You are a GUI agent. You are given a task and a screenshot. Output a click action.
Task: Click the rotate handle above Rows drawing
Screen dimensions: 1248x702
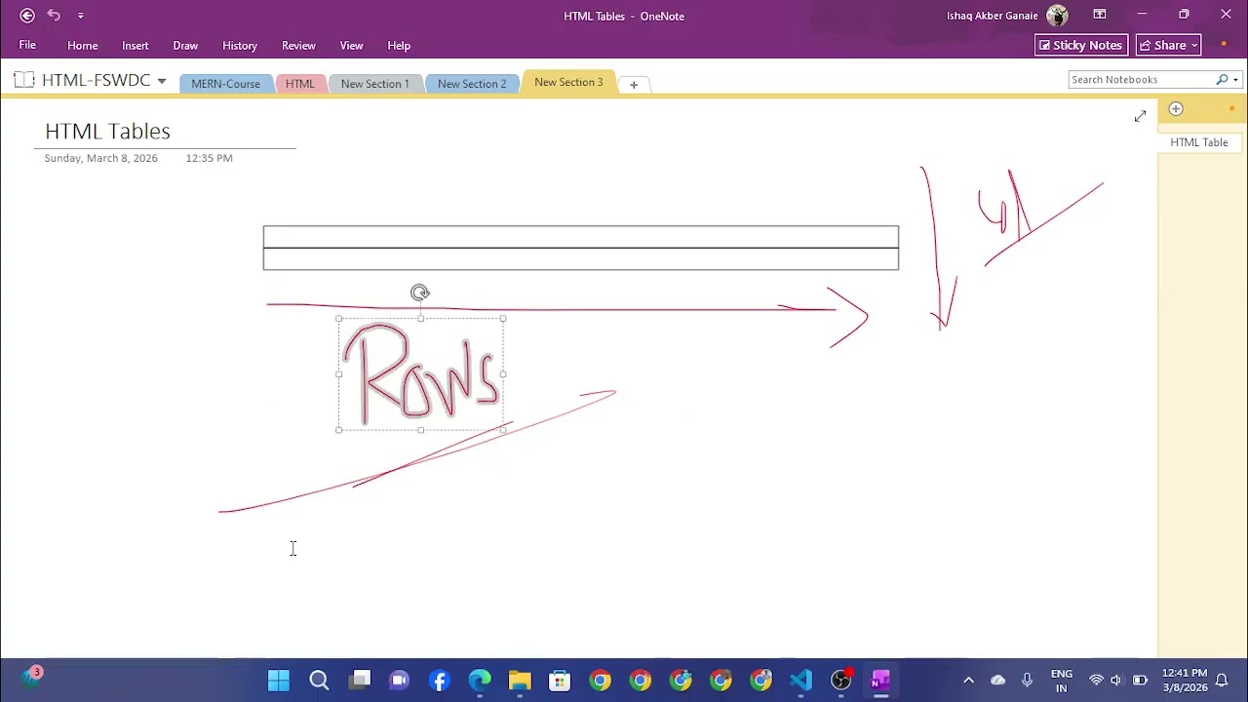419,292
